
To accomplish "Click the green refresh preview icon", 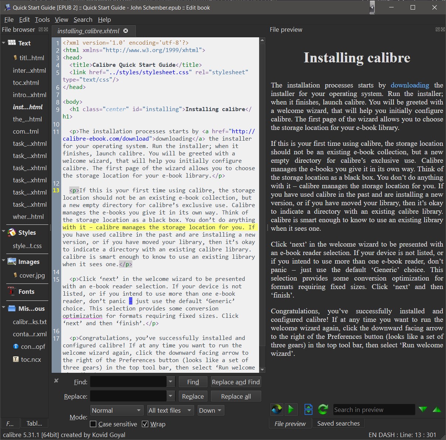I will tap(323, 409).
